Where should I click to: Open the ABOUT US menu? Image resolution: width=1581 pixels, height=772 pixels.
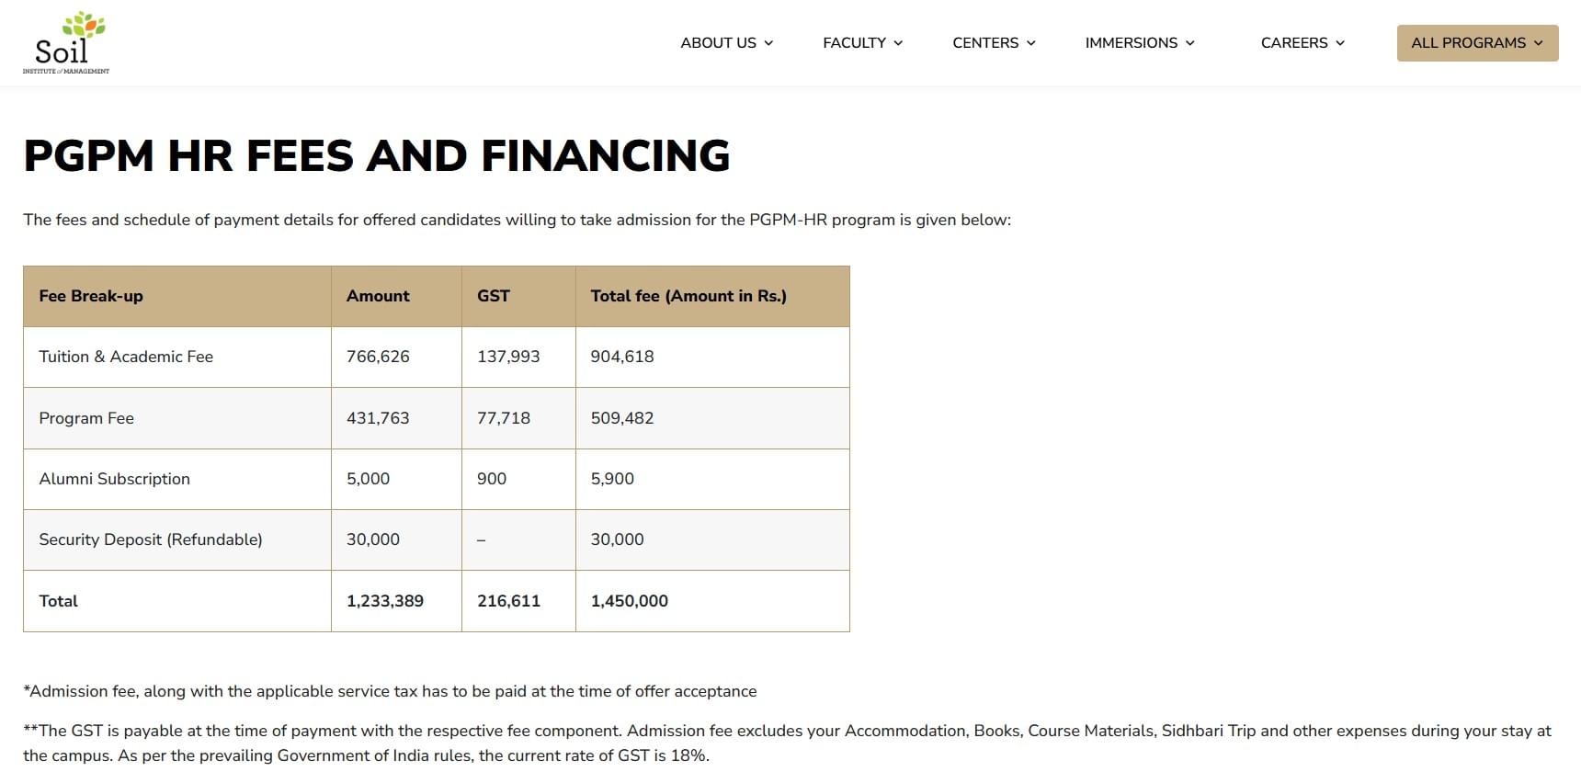click(718, 43)
